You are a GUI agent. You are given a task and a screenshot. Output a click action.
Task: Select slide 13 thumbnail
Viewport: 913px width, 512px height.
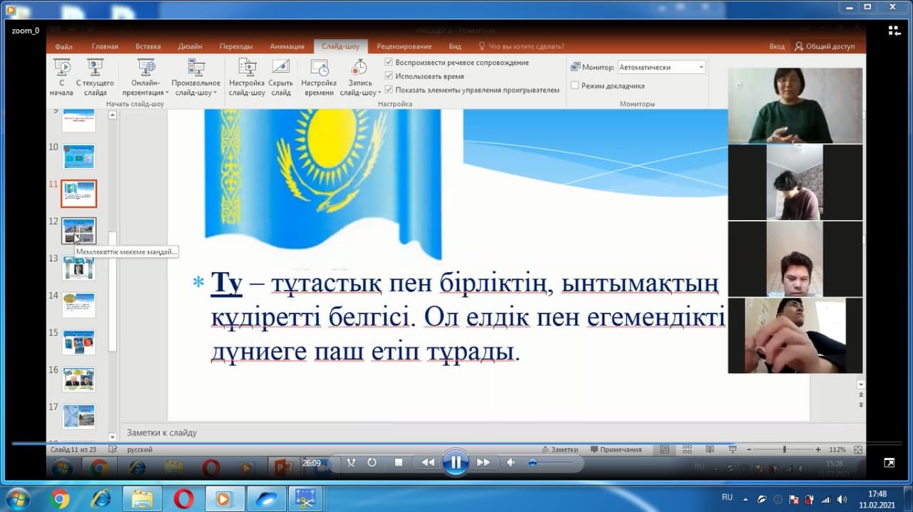78,268
